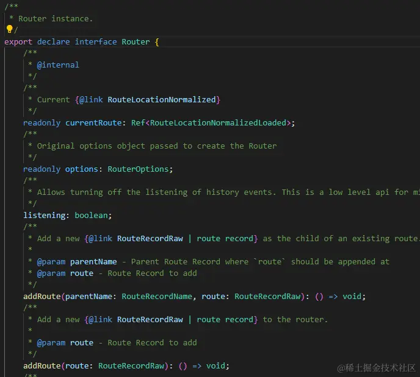Screen dimensions: 420x377
Task: Click 'RouteRecordRaw' link in the child-route comment
Action: point(150,239)
